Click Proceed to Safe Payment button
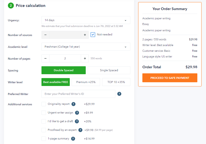This screenshot has width=206, height=144. (170, 78)
